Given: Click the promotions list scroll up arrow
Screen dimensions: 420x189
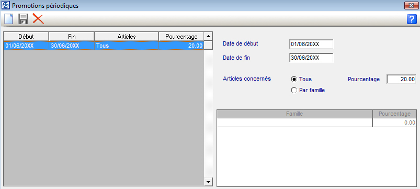Looking at the screenshot, I should coord(208,36).
